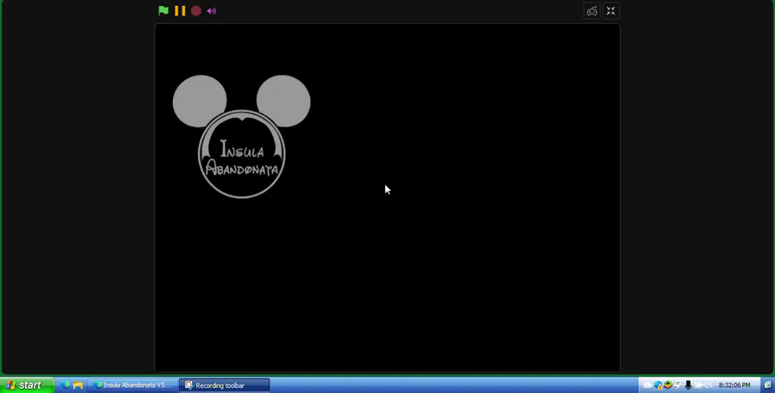Pause the project with the yellow pause icon

180,11
